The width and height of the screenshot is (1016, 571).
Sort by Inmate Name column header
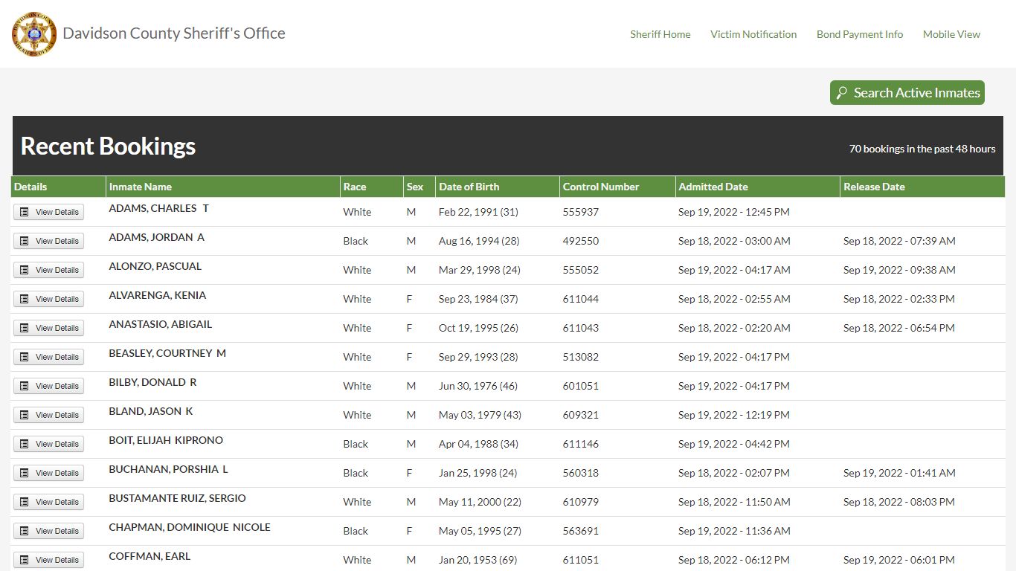[222, 187]
